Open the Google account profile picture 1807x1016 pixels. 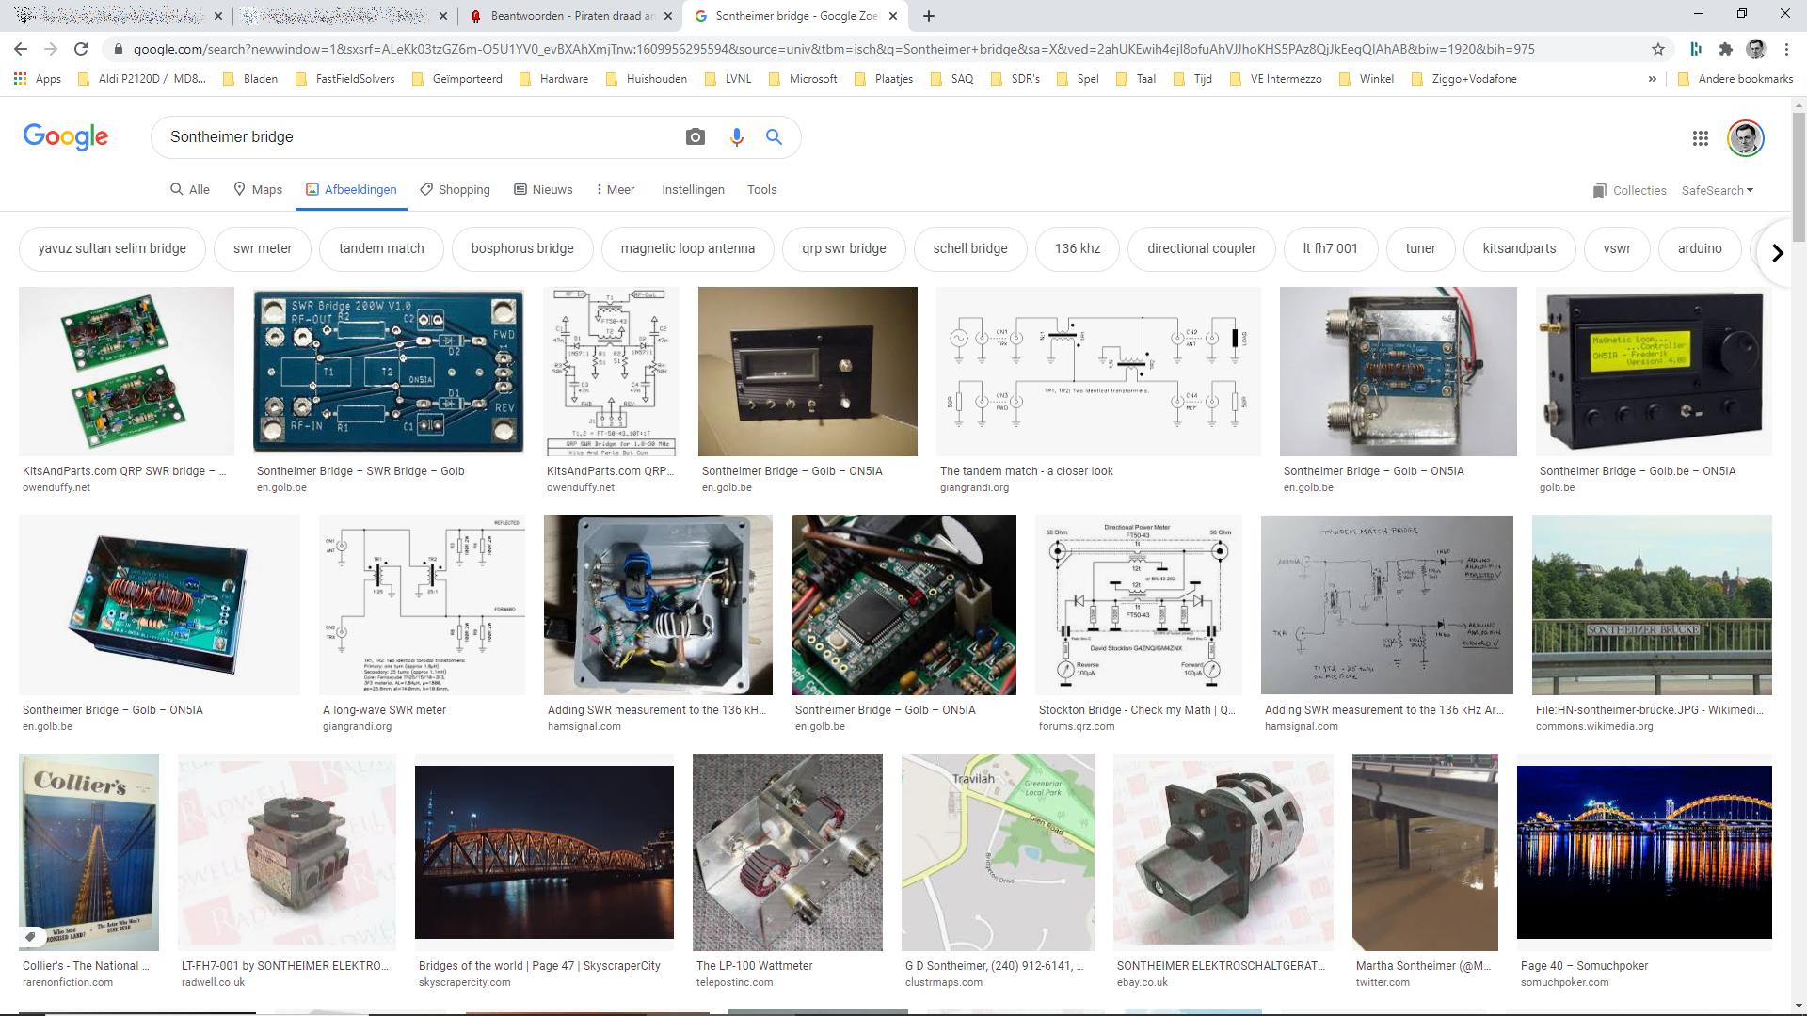pyautogui.click(x=1746, y=138)
